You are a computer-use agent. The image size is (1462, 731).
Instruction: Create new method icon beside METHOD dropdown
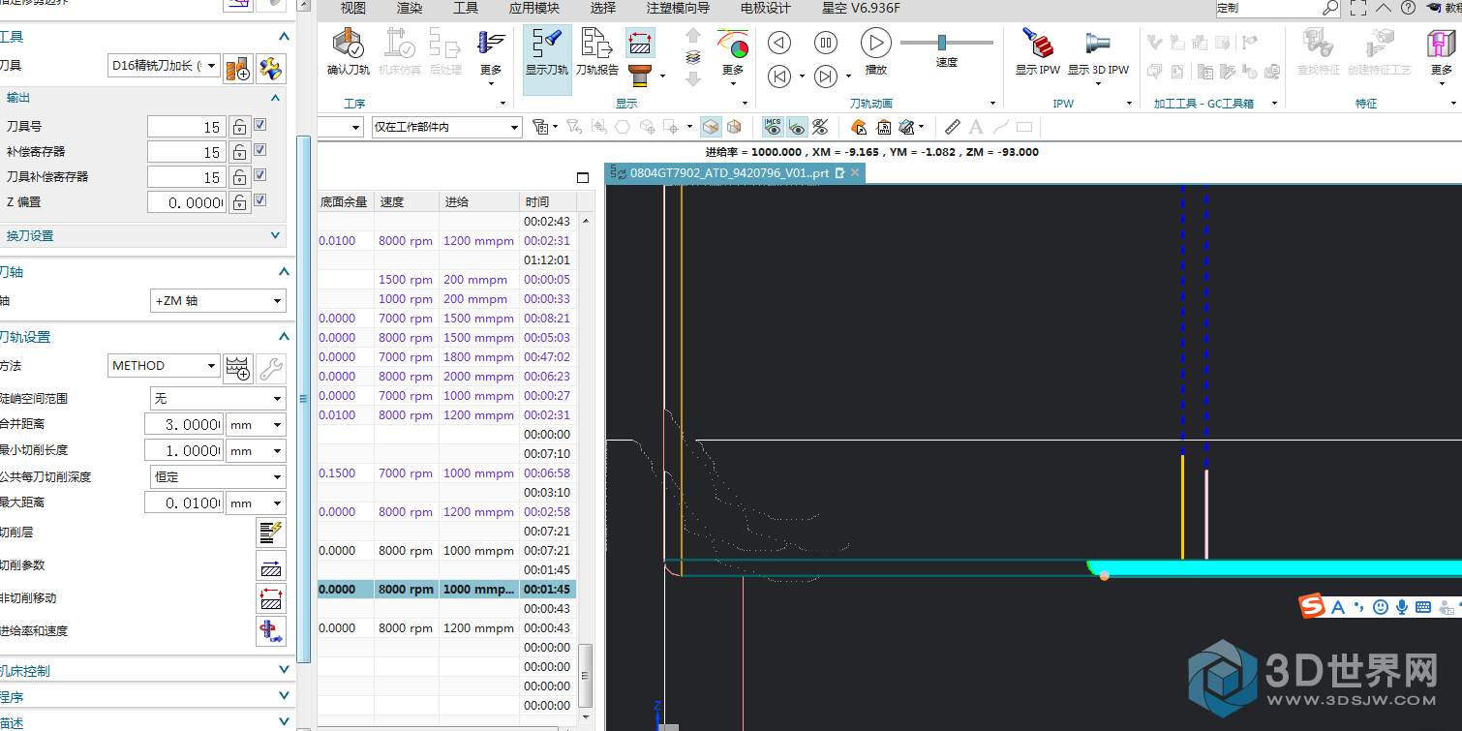coord(238,367)
